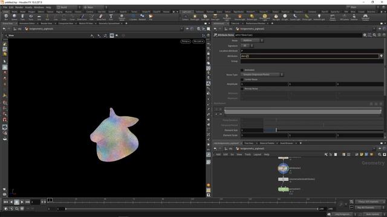Open the network editor Layout menu
This screenshot has height=217, width=387.
257,154
